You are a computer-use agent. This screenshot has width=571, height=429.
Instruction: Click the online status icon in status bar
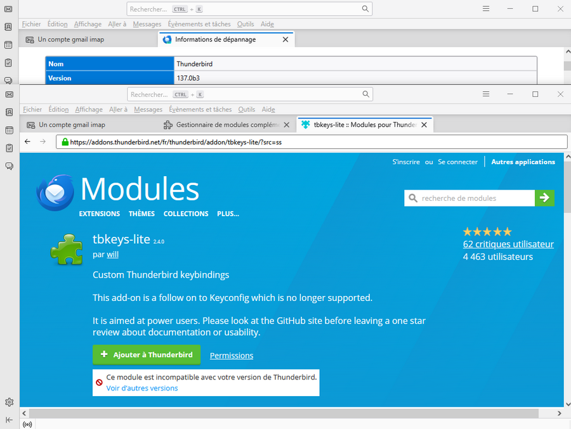[x=27, y=425]
